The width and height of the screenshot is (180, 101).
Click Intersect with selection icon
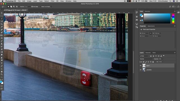17,7
